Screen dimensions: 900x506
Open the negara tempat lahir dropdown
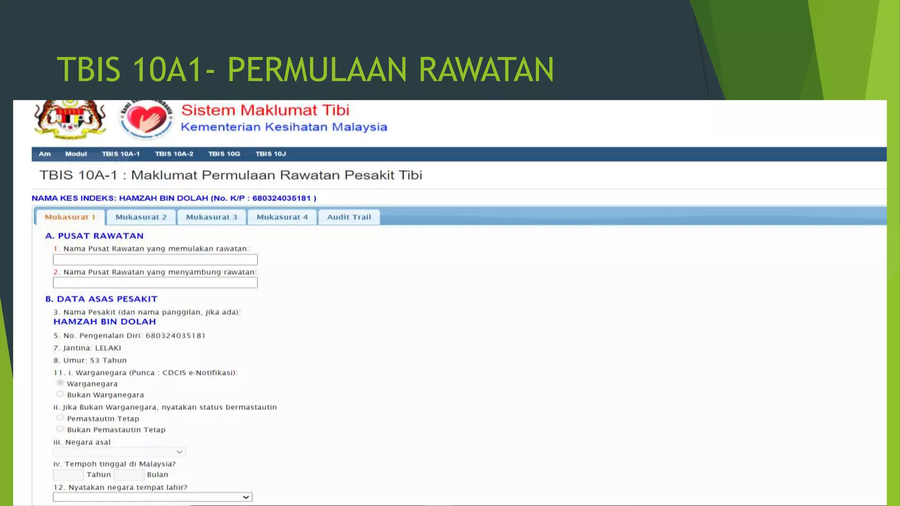tap(152, 497)
